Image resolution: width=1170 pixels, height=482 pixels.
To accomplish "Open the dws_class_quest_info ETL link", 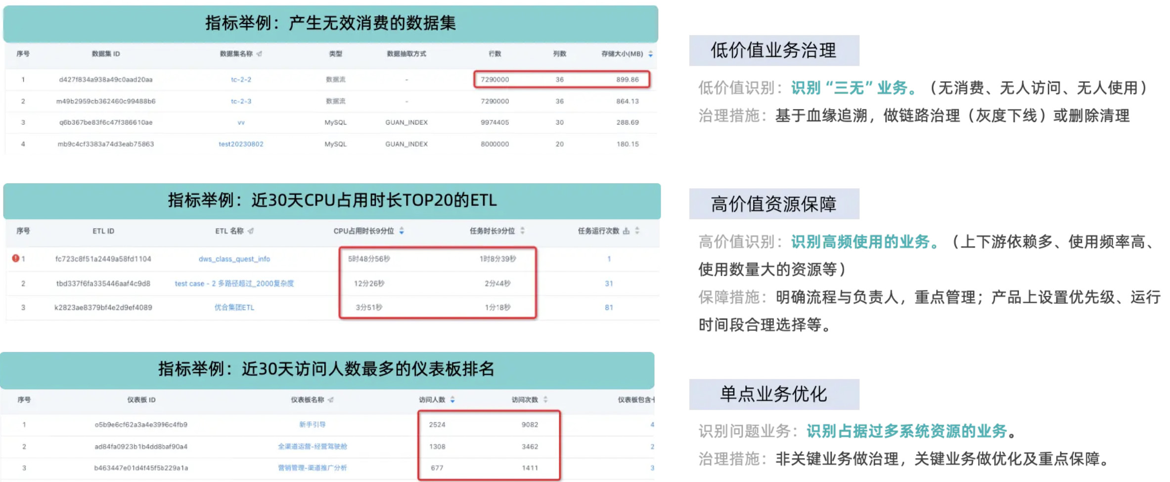I will (234, 259).
